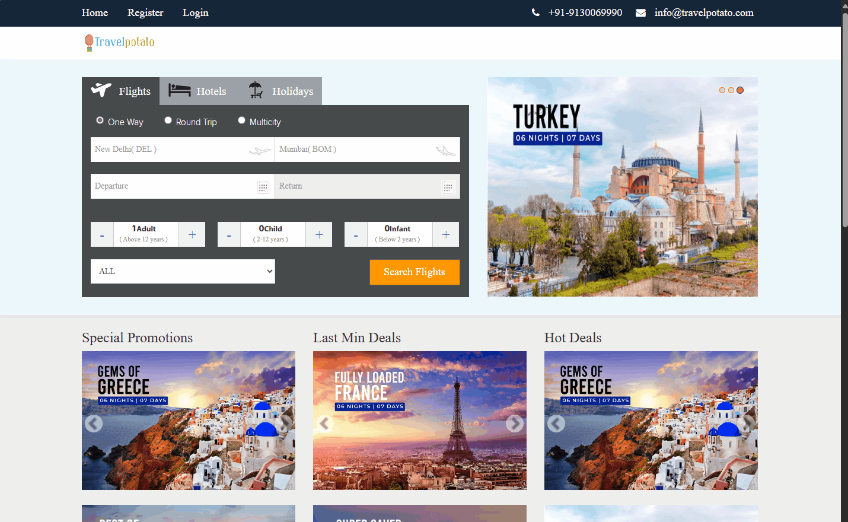
Task: Choose the Round Trip radio option
Action: pos(168,120)
